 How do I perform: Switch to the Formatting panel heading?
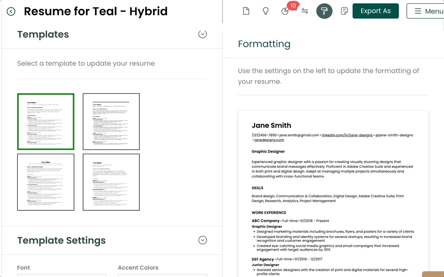click(264, 44)
